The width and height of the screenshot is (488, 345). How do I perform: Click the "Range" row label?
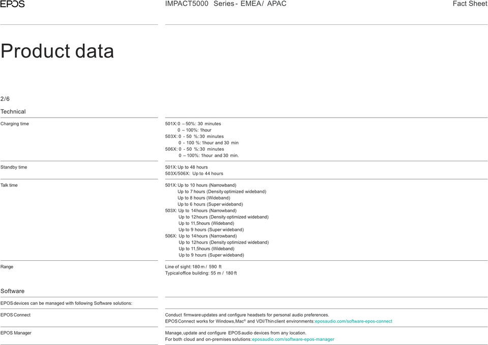(7, 266)
